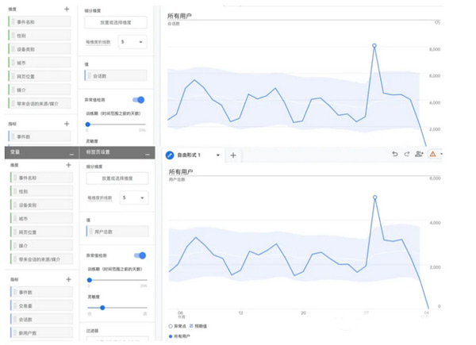Minimize the 变量 panel

(x=72, y=152)
